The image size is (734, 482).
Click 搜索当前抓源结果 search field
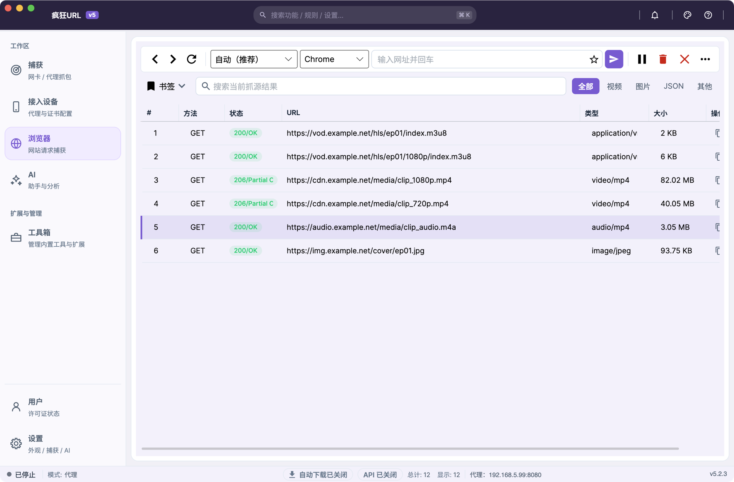pos(381,86)
